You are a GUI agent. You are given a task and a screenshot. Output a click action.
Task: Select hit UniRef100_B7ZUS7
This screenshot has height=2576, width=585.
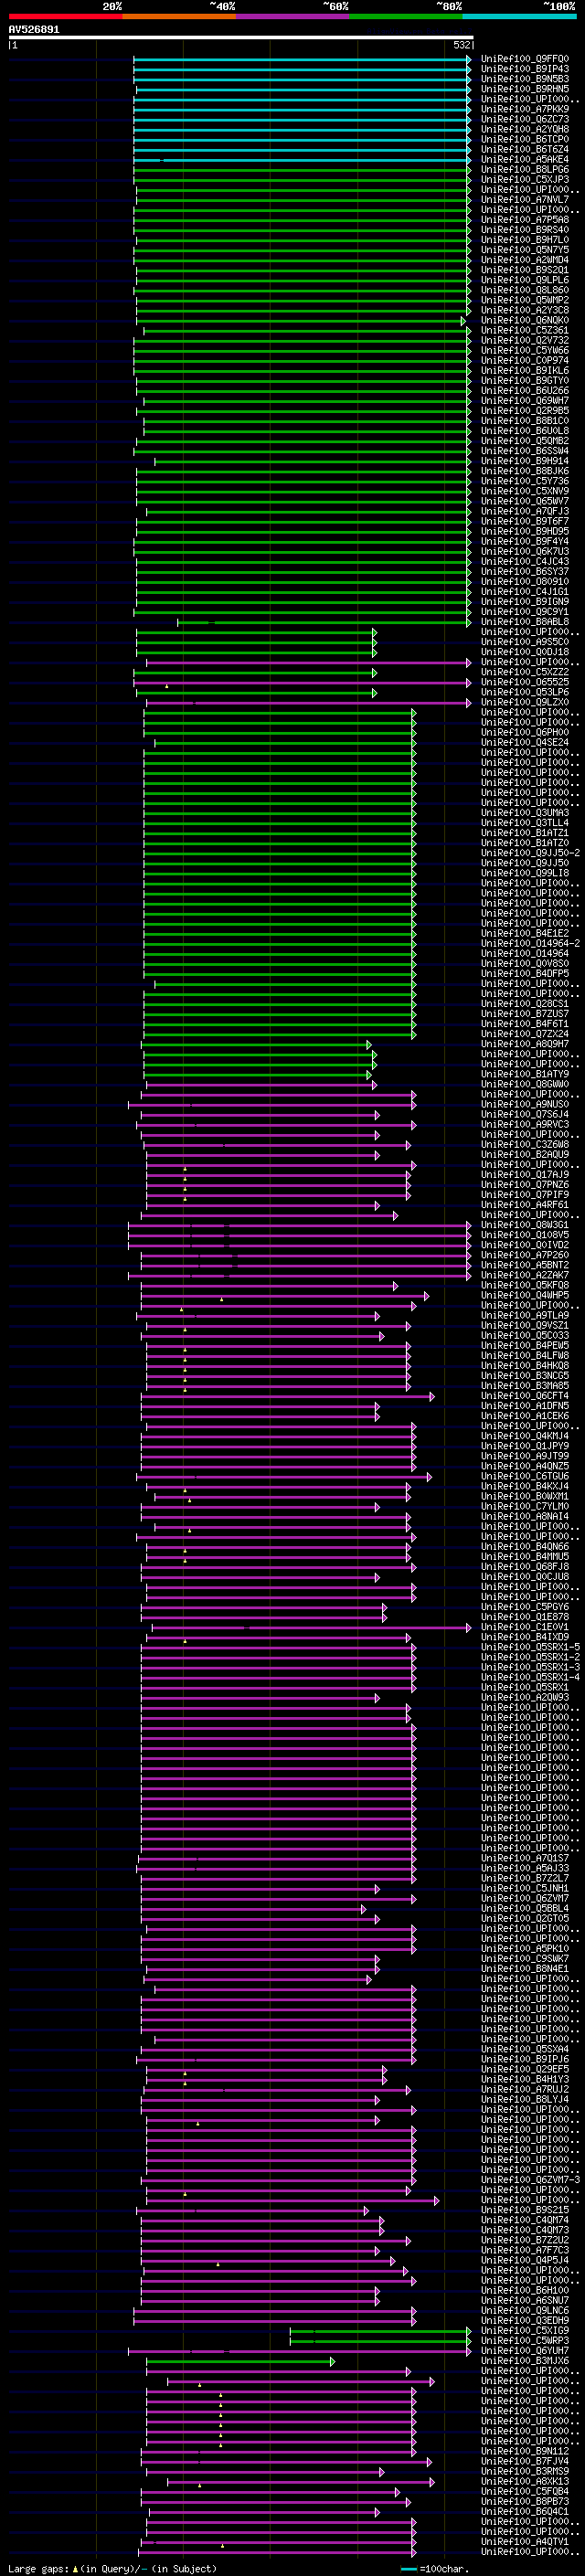(x=525, y=1014)
